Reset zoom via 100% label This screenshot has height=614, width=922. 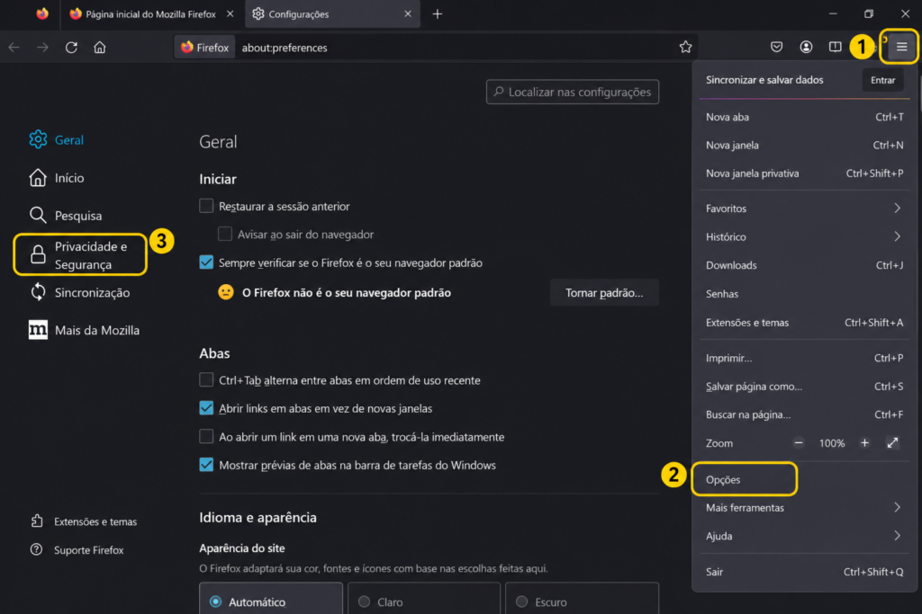[x=831, y=443]
